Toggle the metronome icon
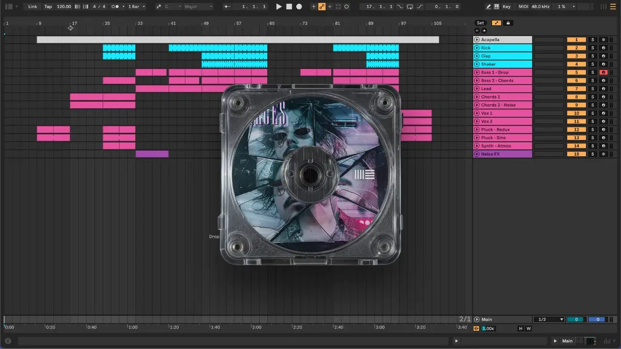Viewport: 621px width, 349px height. [x=116, y=7]
